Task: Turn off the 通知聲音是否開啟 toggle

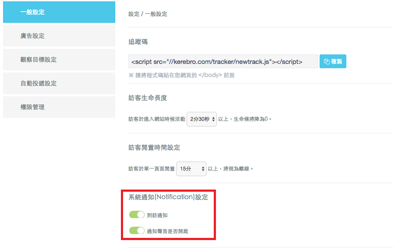Action: [x=137, y=231]
